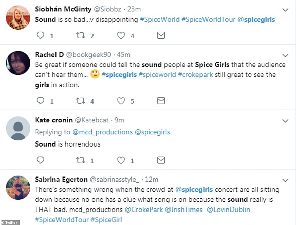Open the #crokepark hashtag link
Screen dimensions: 296x225
click(195, 74)
